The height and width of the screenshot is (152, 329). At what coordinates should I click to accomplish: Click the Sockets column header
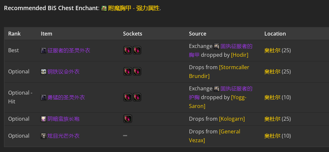[133, 34]
